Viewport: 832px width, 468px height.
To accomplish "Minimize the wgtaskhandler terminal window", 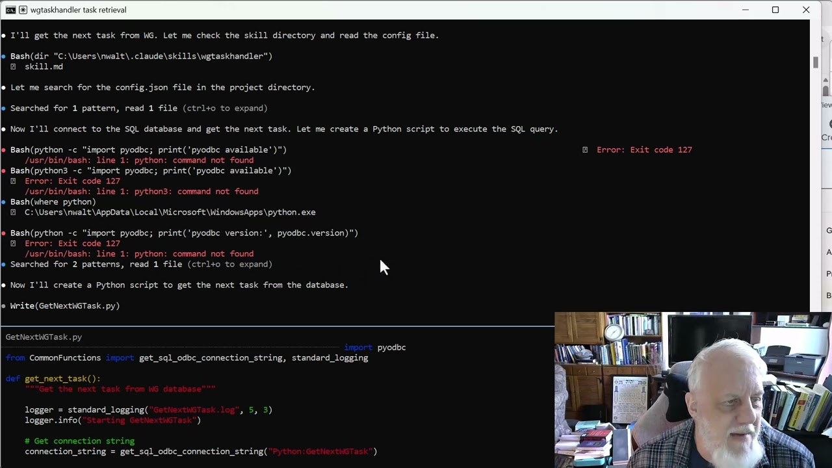I will (746, 10).
